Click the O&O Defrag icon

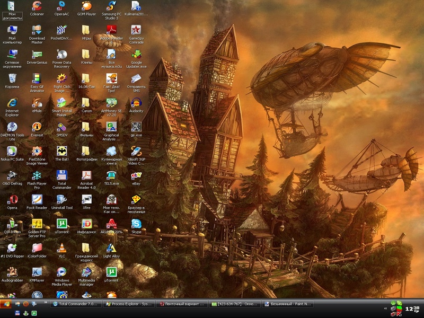tap(12, 175)
